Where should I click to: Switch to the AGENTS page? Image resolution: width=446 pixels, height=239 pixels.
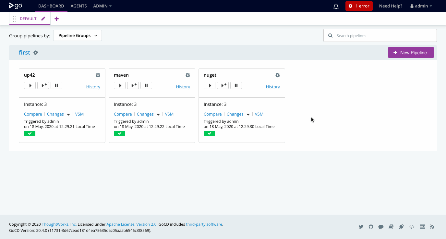[78, 6]
